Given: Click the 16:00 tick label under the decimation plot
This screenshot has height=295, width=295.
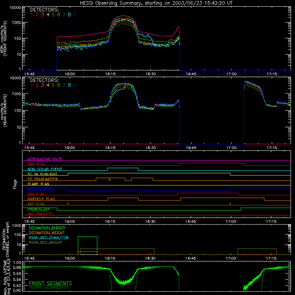Looking at the screenshot, I should 70,258.
